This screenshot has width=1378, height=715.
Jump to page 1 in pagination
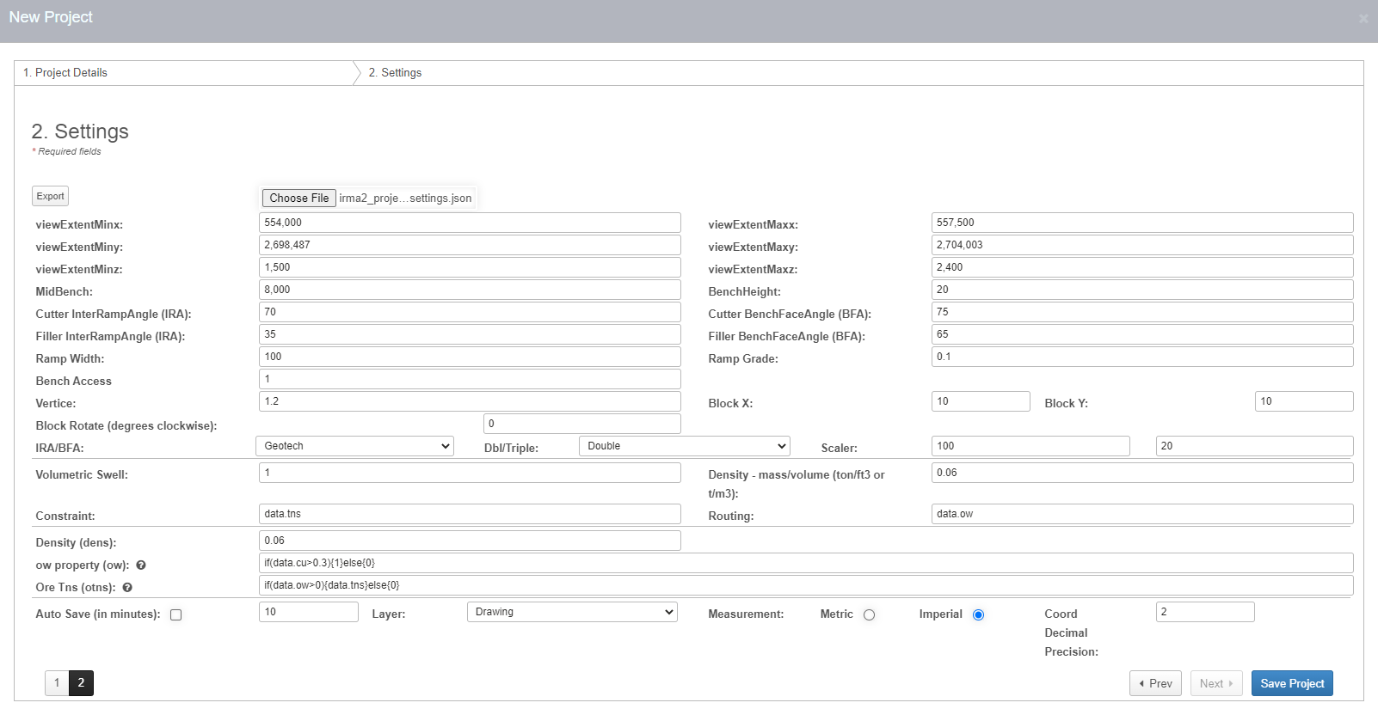tap(57, 683)
